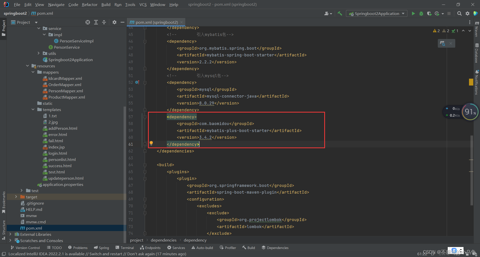Open the Maven tool window
The image size is (480, 257).
click(477, 29)
